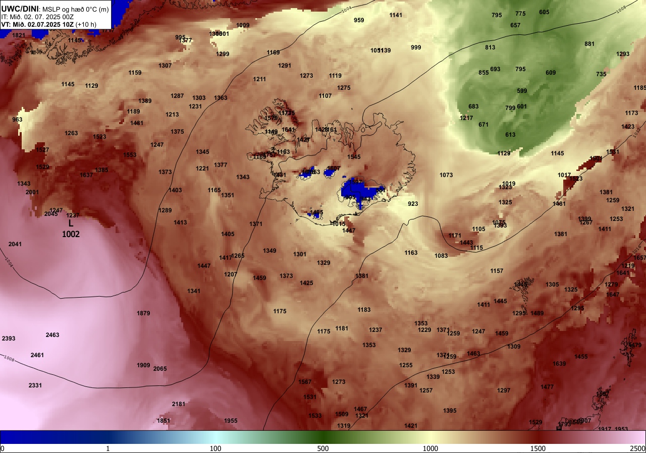The width and height of the screenshot is (646, 453).
Task: Click the value 1185
Action: 640,88
